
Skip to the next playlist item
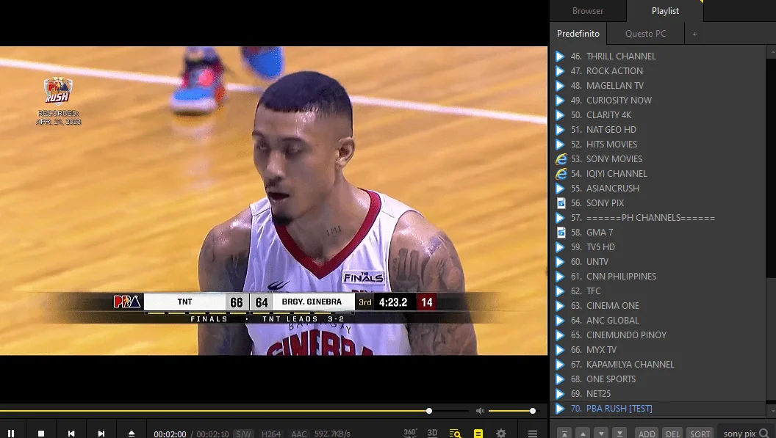(x=101, y=433)
